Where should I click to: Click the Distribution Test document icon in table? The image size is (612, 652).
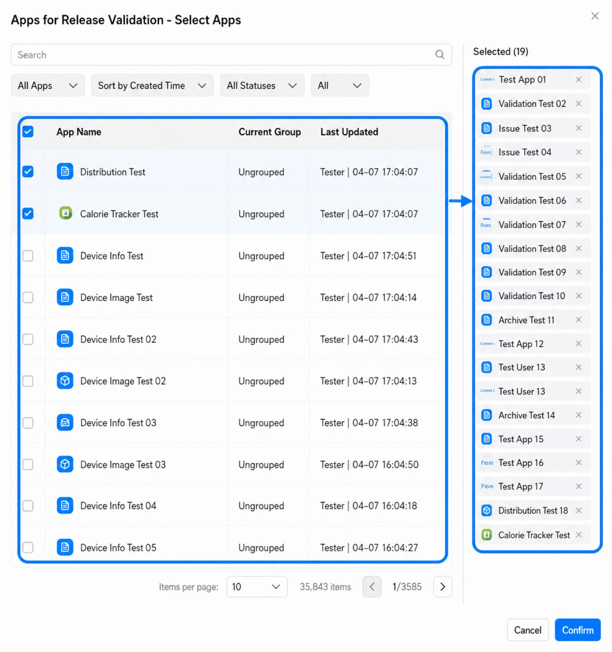(x=65, y=171)
